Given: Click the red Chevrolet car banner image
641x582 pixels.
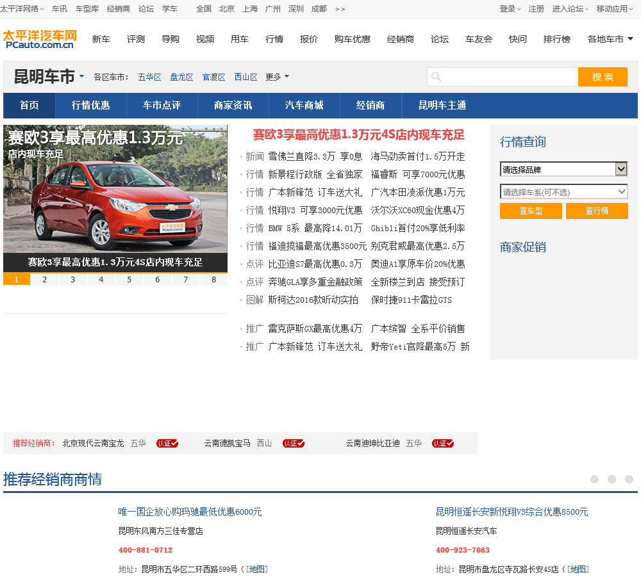Looking at the screenshot, I should [115, 198].
